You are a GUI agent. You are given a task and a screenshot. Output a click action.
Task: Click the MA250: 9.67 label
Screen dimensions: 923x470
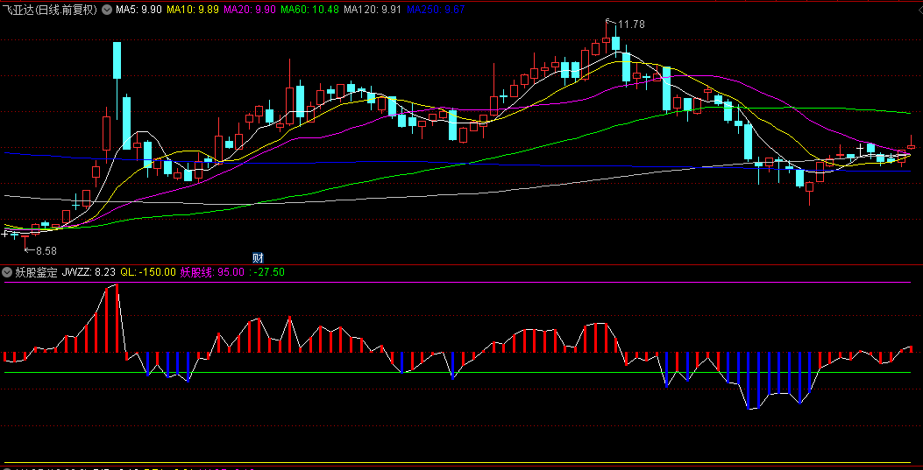(x=436, y=10)
